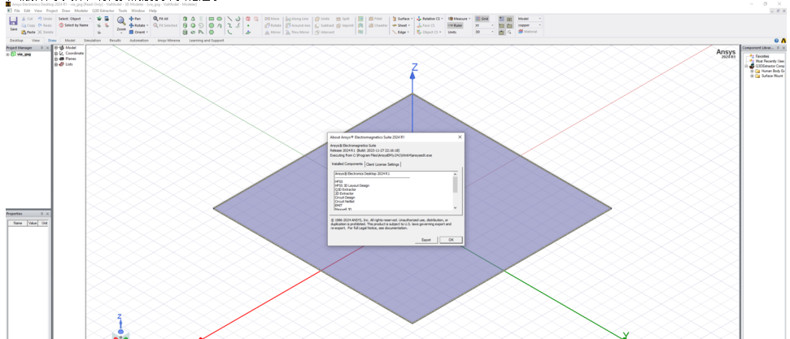Switch to Client License Settings tab
This screenshot has height=339, width=790.
[383, 164]
